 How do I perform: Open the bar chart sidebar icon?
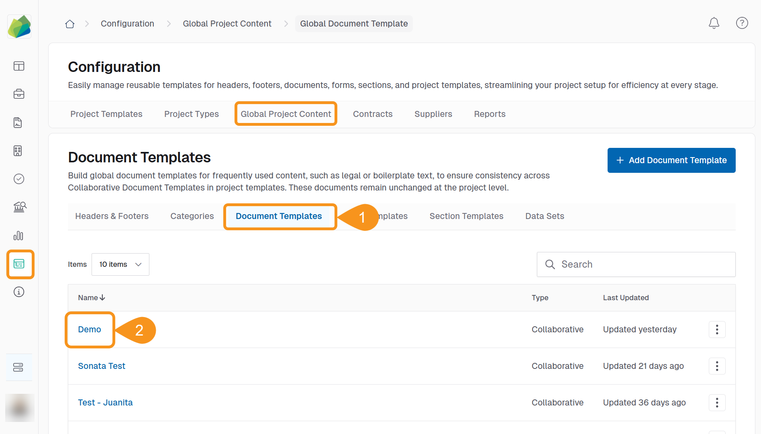tap(19, 235)
